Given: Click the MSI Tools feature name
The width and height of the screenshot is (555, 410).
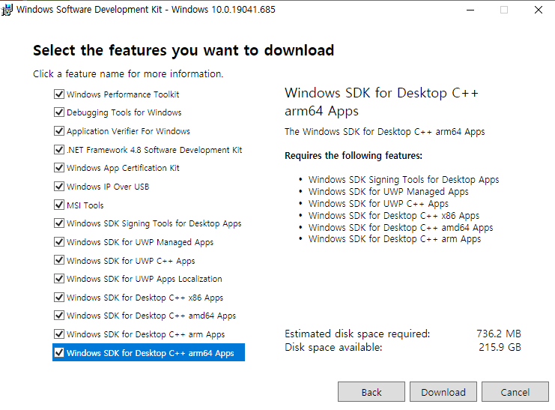Looking at the screenshot, I should [x=85, y=205].
